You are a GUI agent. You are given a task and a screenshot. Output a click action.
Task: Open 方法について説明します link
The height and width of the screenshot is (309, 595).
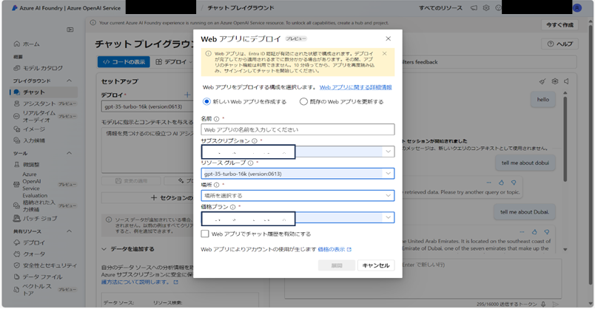(x=139, y=282)
